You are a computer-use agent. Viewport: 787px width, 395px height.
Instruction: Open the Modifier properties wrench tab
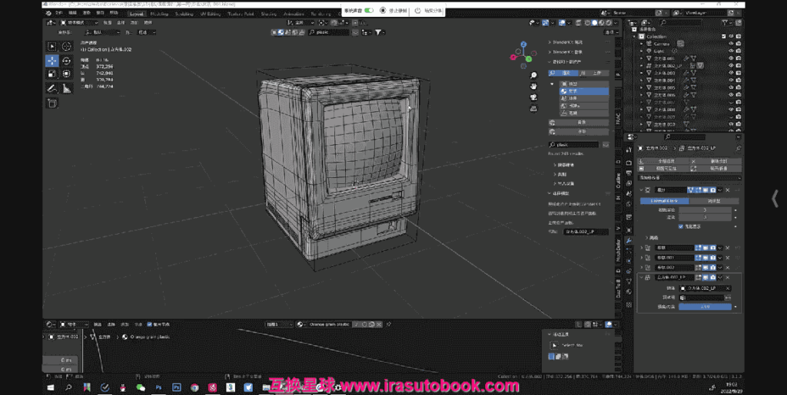(x=629, y=241)
